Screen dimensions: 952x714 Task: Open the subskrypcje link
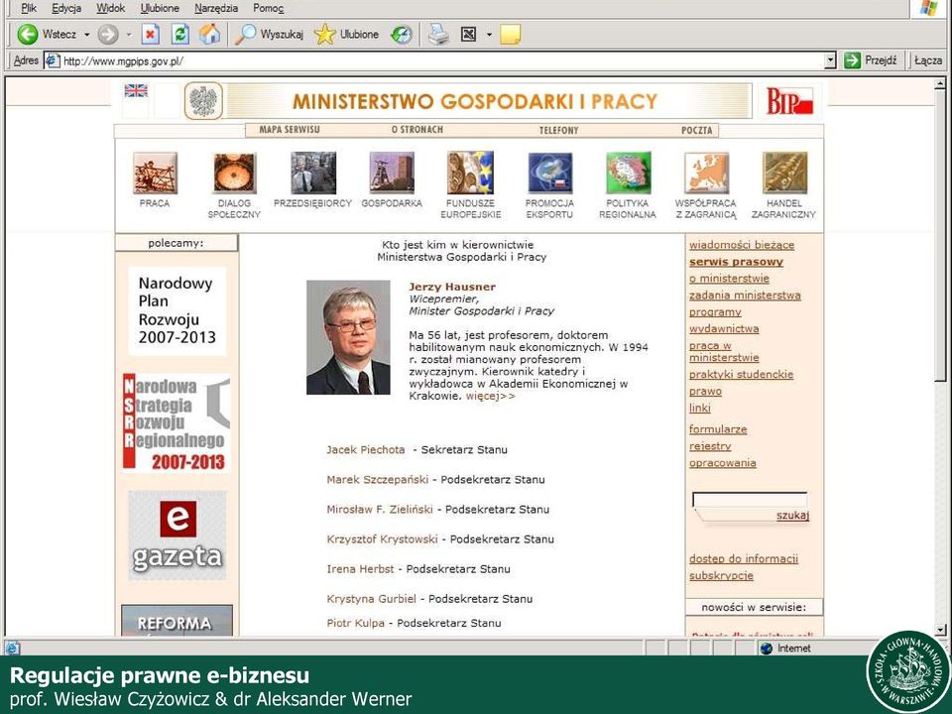point(721,575)
